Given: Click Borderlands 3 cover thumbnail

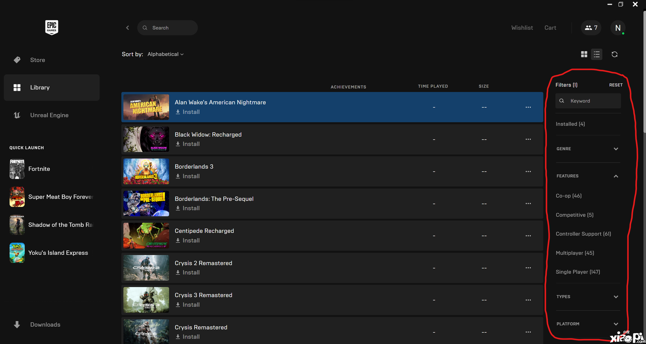Looking at the screenshot, I should (146, 171).
